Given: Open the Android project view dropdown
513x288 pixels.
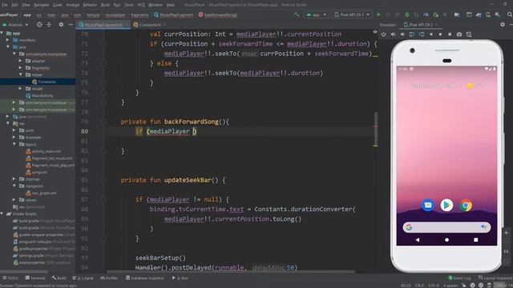Looking at the screenshot, I should coord(15,25).
